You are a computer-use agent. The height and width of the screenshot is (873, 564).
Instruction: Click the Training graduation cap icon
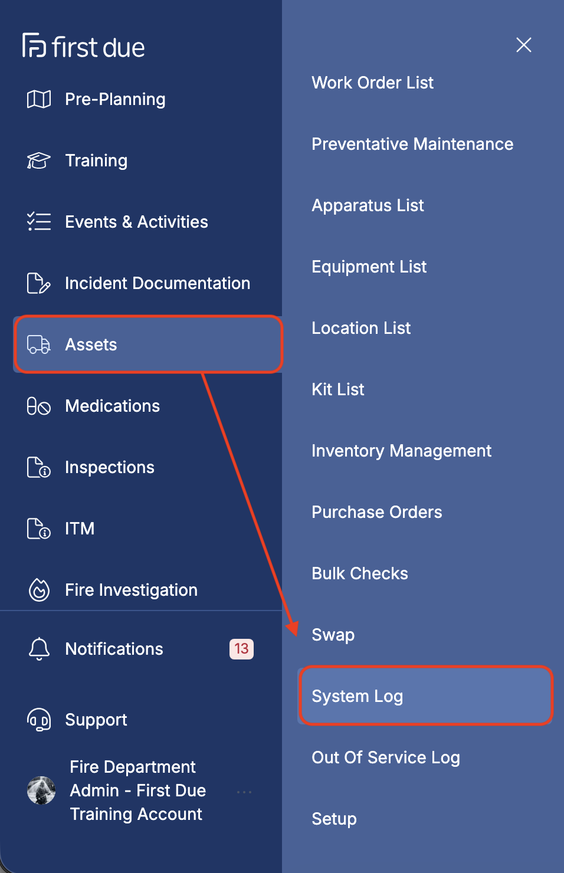[x=39, y=160]
